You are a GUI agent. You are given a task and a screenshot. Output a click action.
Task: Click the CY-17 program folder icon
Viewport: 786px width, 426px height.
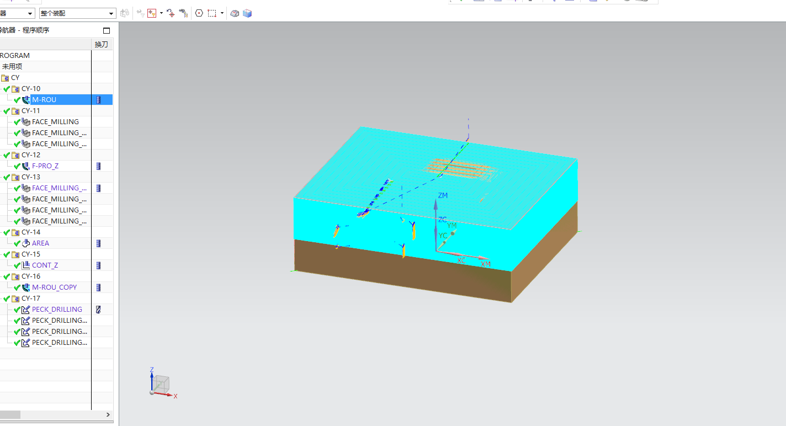tap(15, 299)
